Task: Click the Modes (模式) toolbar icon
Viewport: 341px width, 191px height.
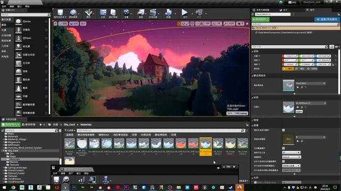Action: click(88, 13)
